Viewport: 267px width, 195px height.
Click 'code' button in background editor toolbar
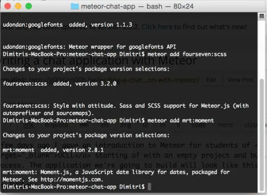pos(198,125)
